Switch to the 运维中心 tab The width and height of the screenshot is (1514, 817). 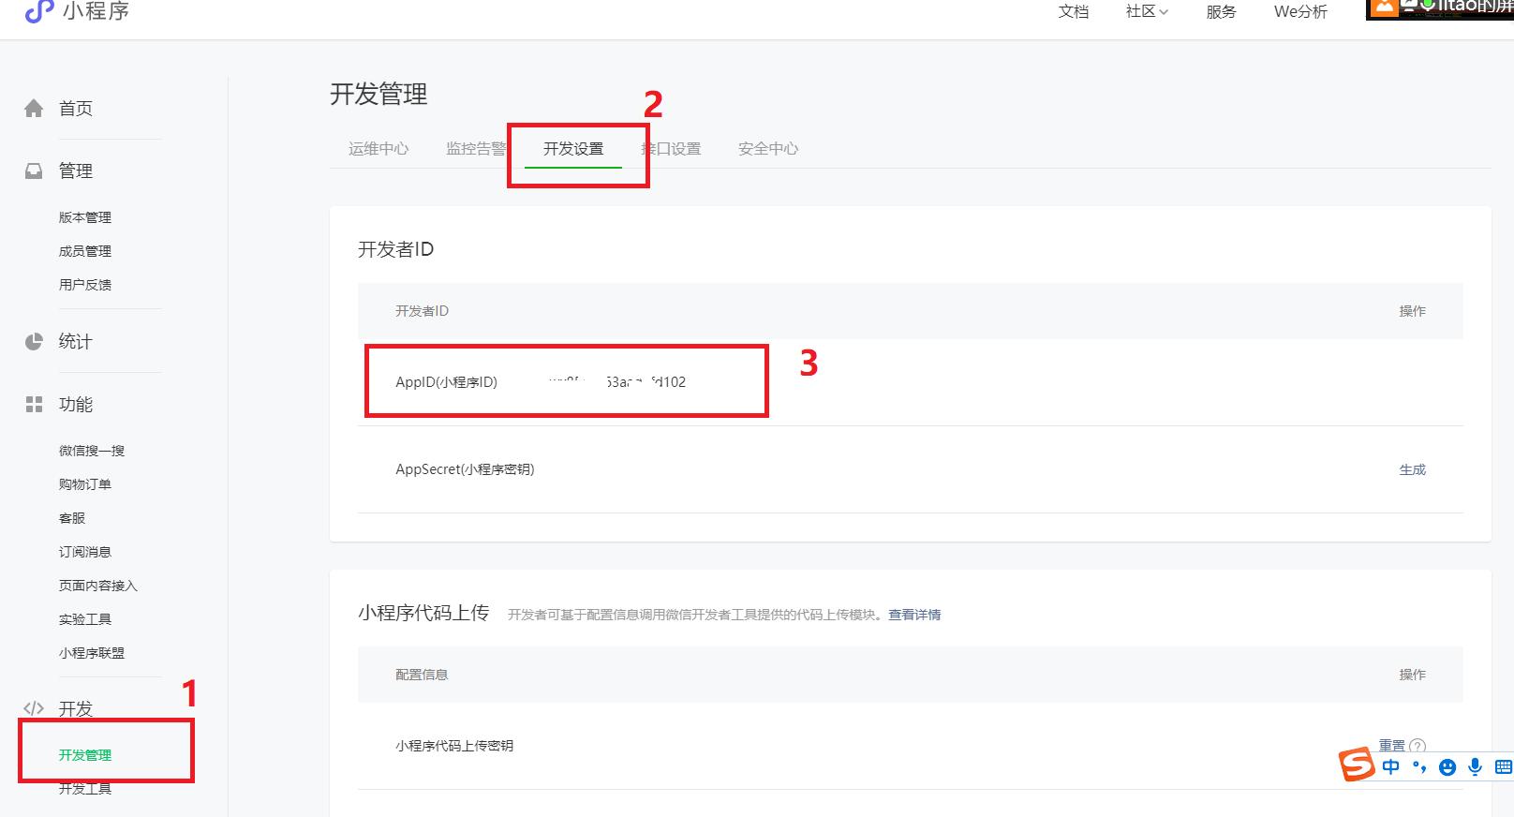(x=378, y=149)
